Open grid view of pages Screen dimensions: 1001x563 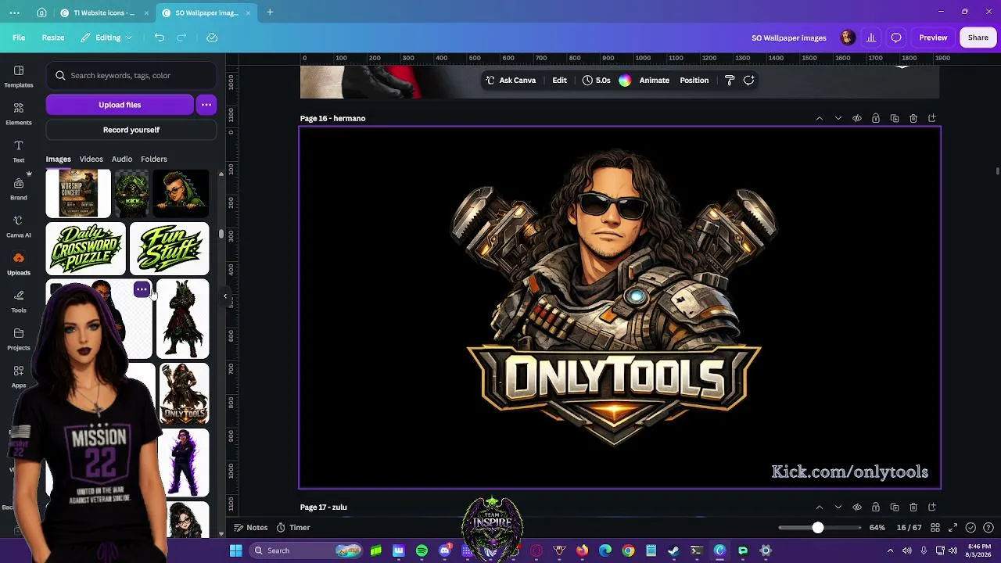coord(935,528)
